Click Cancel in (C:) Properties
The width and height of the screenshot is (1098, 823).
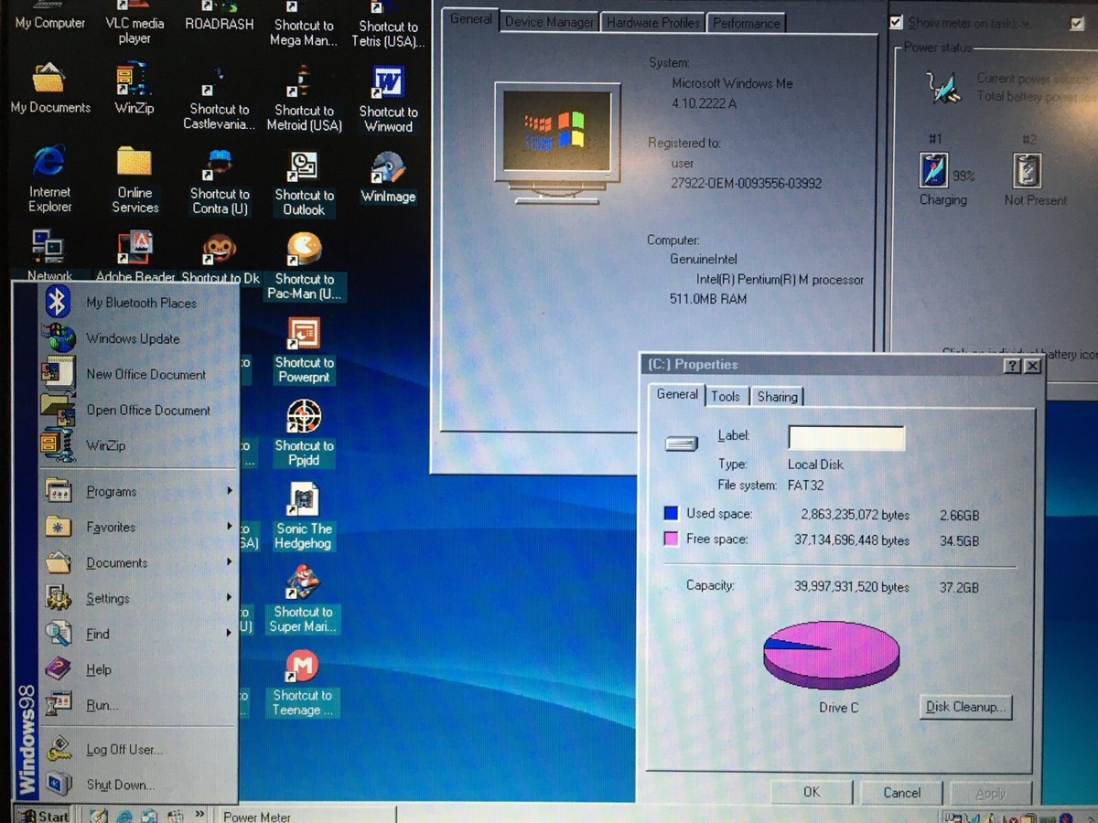(902, 792)
